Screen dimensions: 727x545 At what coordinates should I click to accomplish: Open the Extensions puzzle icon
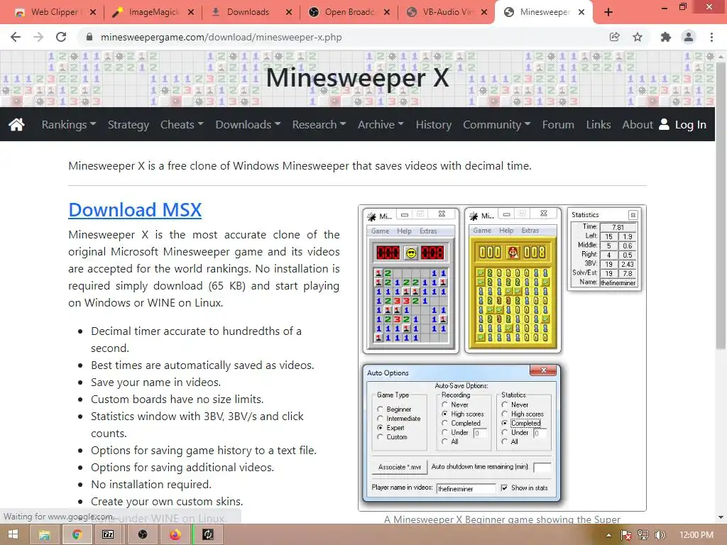click(x=666, y=37)
